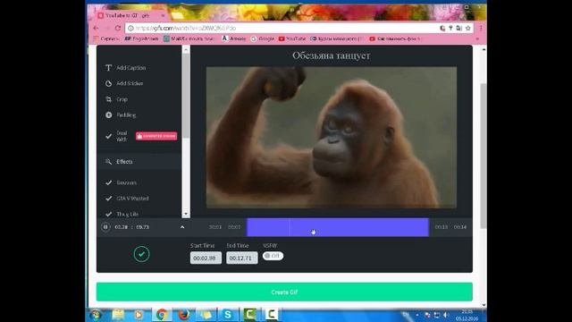The image size is (572, 322).
Task: Toggle the Deal With It effect
Action: (116, 136)
